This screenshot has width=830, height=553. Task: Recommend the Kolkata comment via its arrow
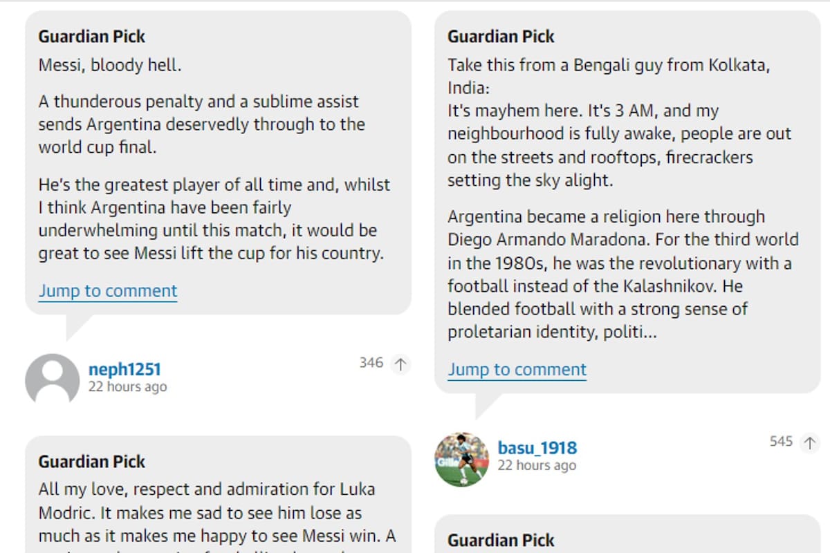coord(810,442)
